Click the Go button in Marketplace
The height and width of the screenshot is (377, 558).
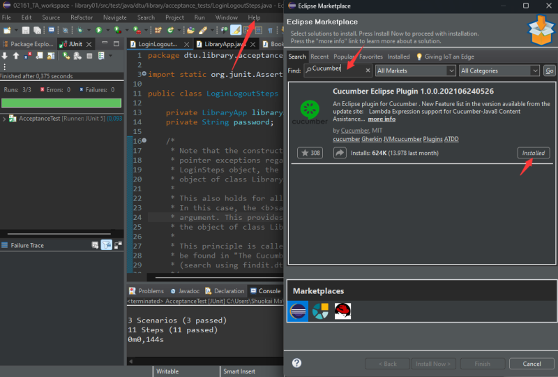point(549,71)
